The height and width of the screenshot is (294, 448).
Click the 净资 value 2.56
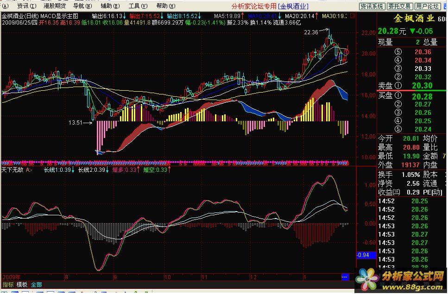(412, 183)
